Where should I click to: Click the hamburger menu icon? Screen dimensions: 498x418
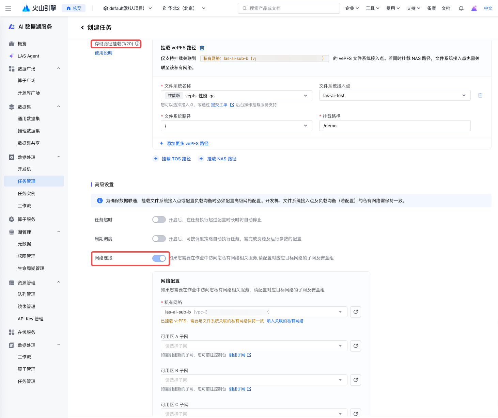pyautogui.click(x=8, y=8)
